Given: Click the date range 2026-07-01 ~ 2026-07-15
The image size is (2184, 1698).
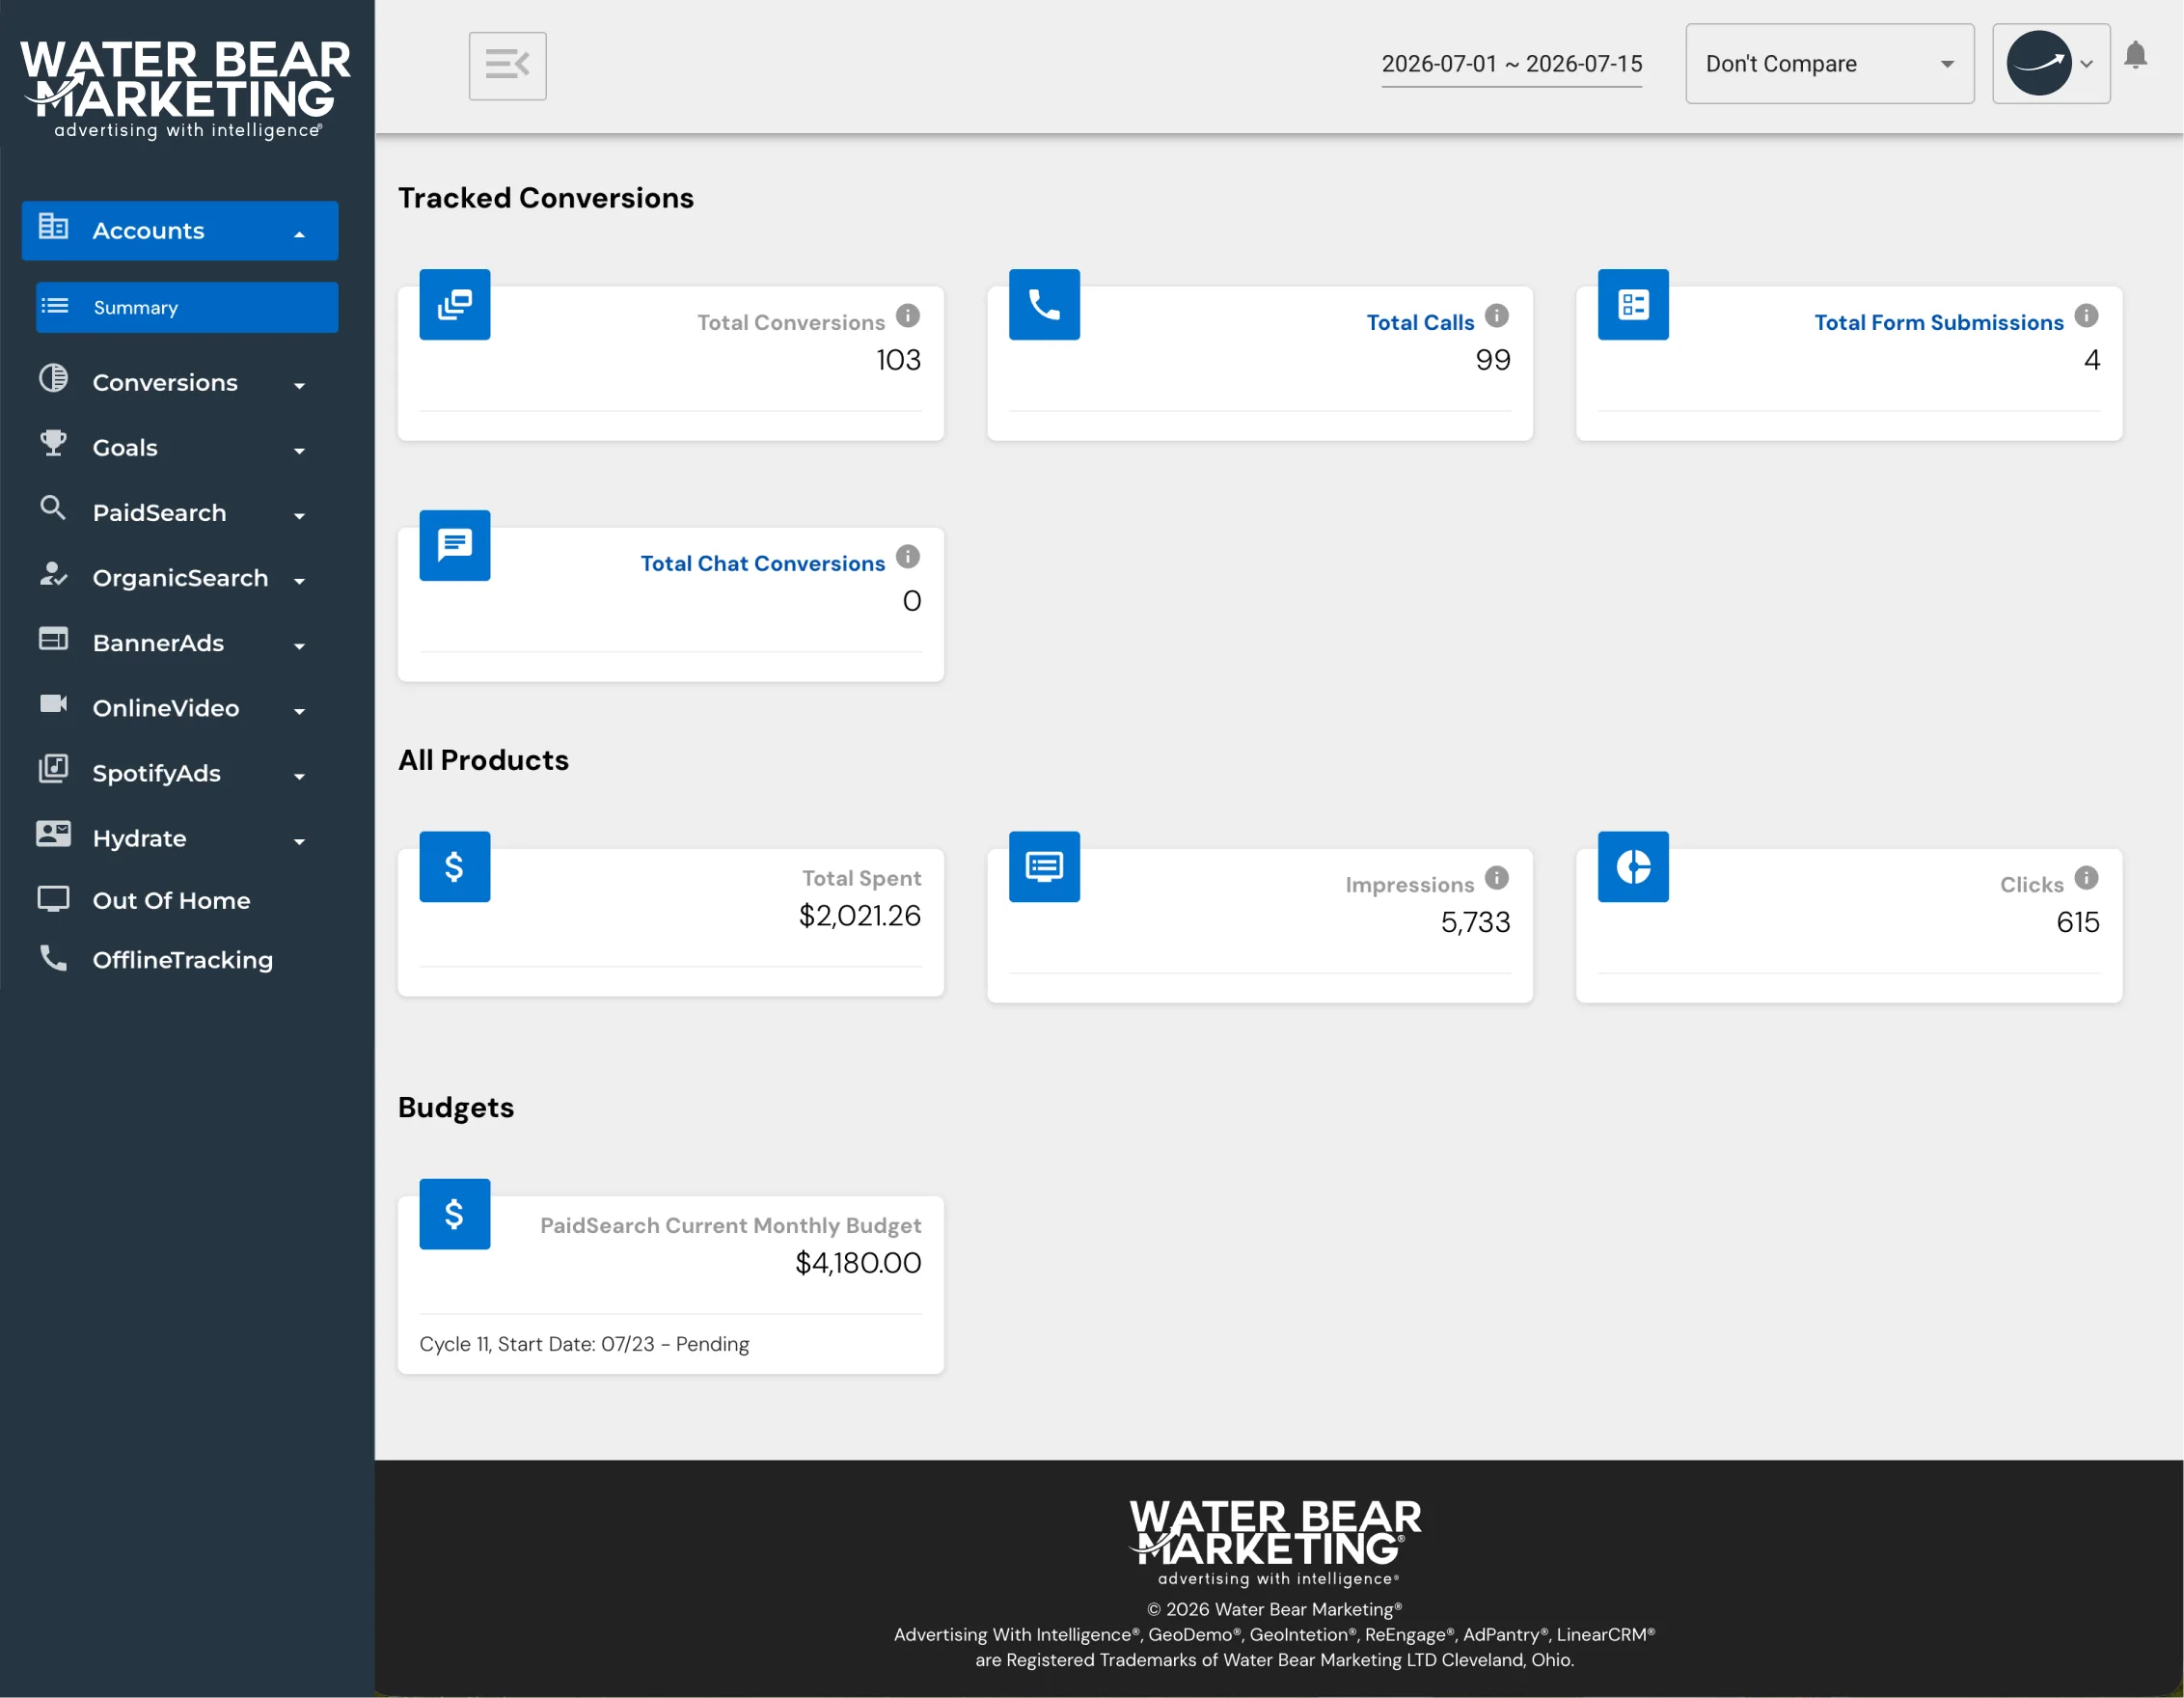Looking at the screenshot, I should (x=1511, y=64).
